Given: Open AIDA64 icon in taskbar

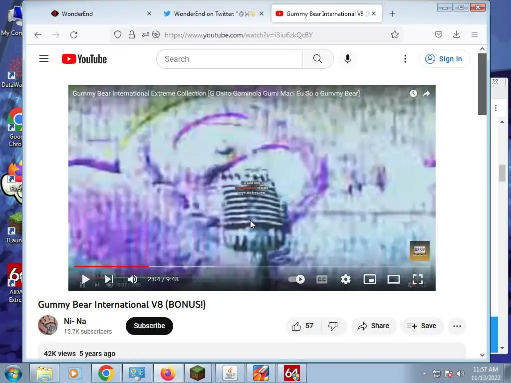Looking at the screenshot, I should (x=291, y=373).
